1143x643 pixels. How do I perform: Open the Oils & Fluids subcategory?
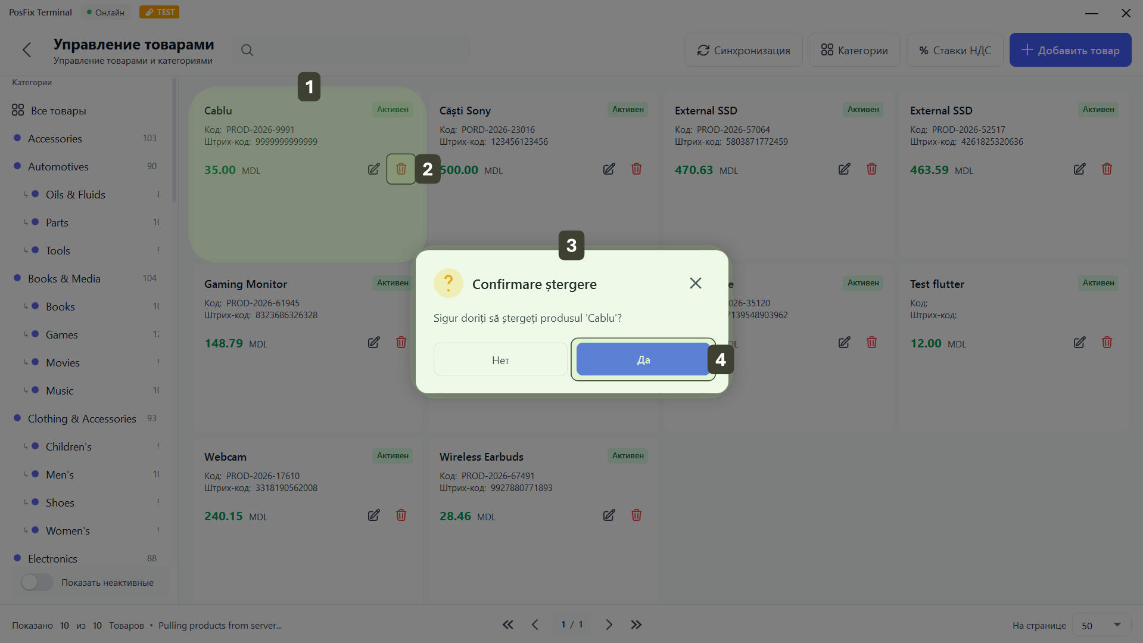point(75,195)
